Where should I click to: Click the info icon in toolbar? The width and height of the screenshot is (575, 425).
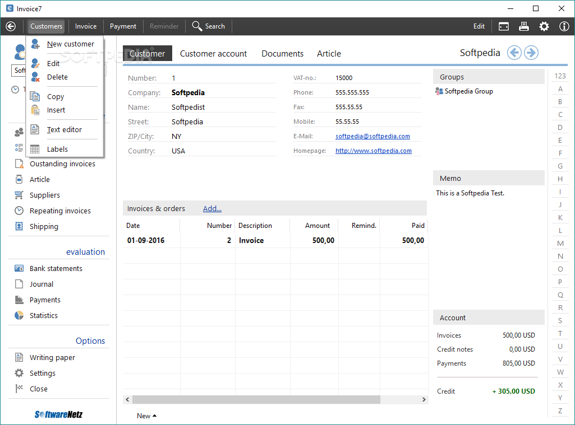(x=564, y=26)
